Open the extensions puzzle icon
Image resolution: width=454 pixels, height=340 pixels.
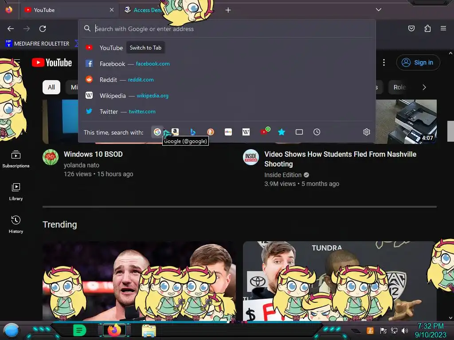pyautogui.click(x=427, y=28)
